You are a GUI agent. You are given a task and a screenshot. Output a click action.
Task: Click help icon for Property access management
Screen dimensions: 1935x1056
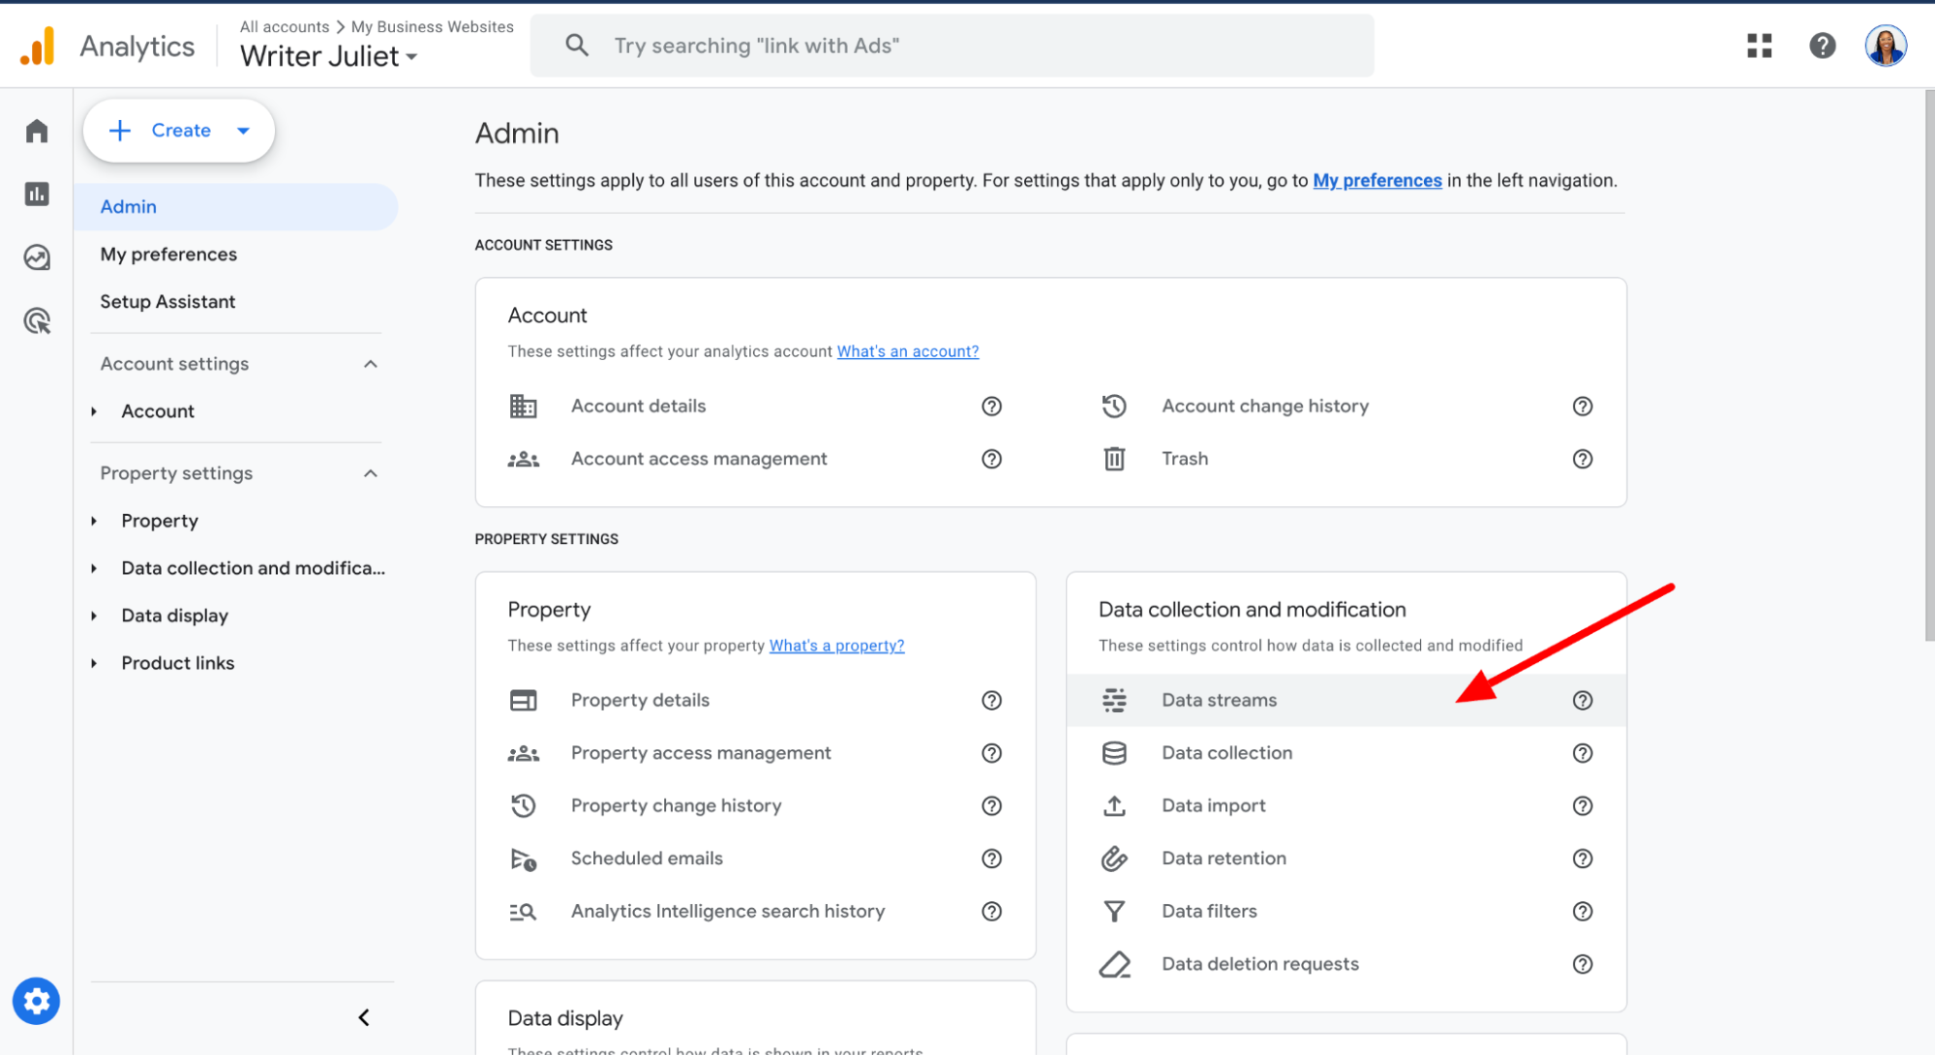pyautogui.click(x=991, y=753)
